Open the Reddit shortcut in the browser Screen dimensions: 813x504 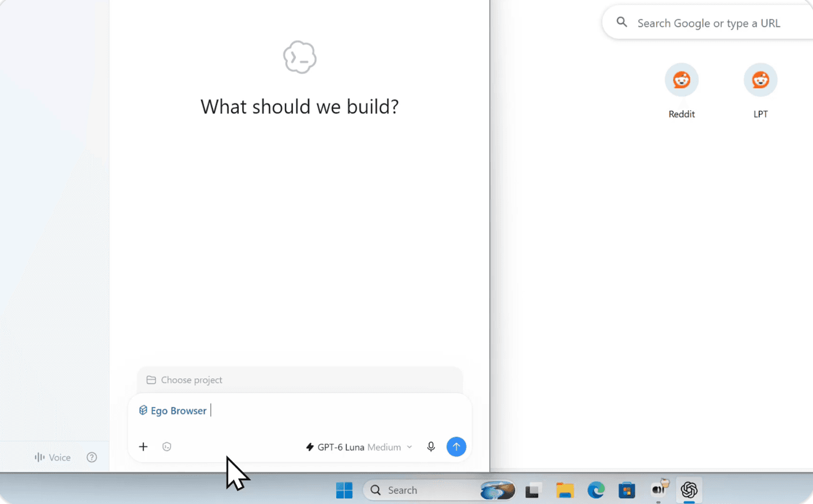point(682,91)
